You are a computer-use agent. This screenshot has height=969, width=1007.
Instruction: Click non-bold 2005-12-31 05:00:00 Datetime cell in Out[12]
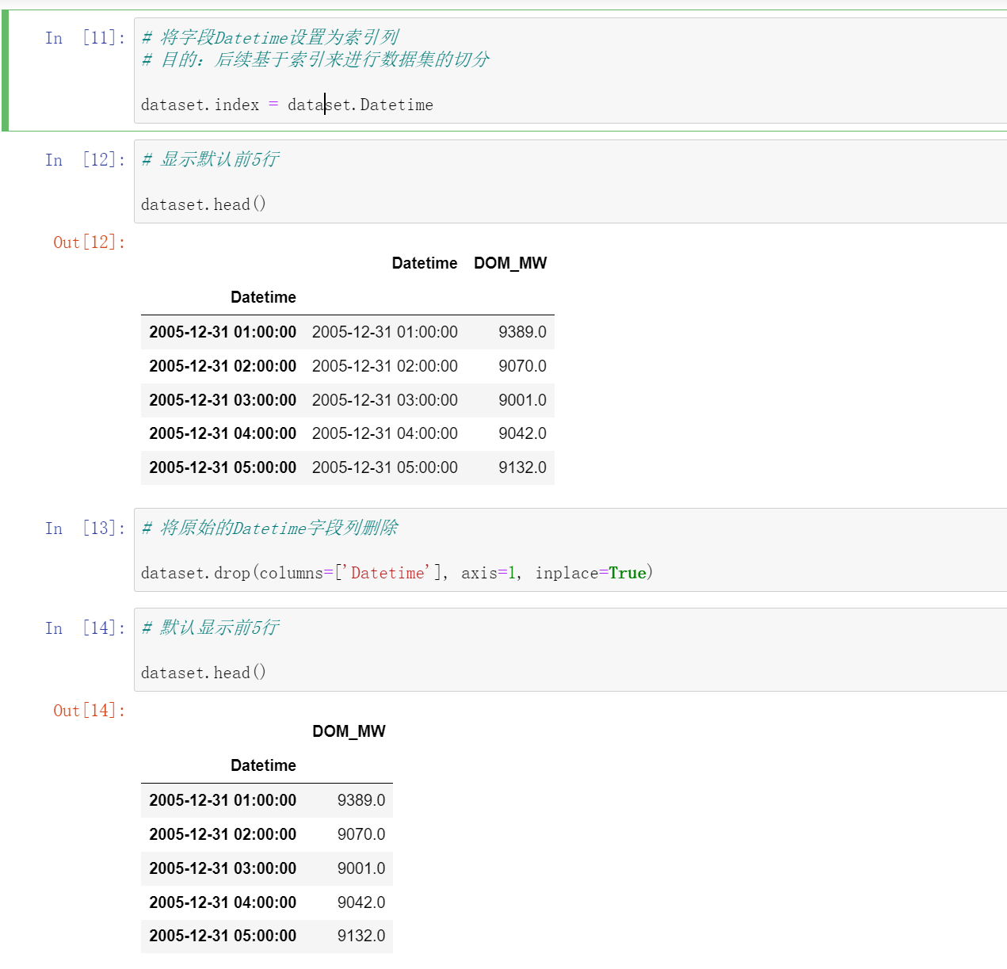pyautogui.click(x=385, y=467)
